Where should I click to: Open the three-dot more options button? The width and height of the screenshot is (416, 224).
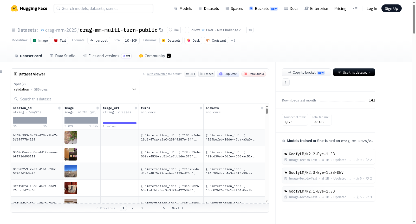[x=286, y=82]
